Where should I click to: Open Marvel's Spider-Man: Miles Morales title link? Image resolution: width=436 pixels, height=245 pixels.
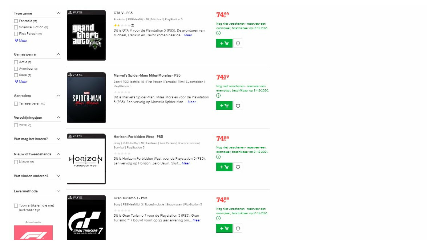147,75
